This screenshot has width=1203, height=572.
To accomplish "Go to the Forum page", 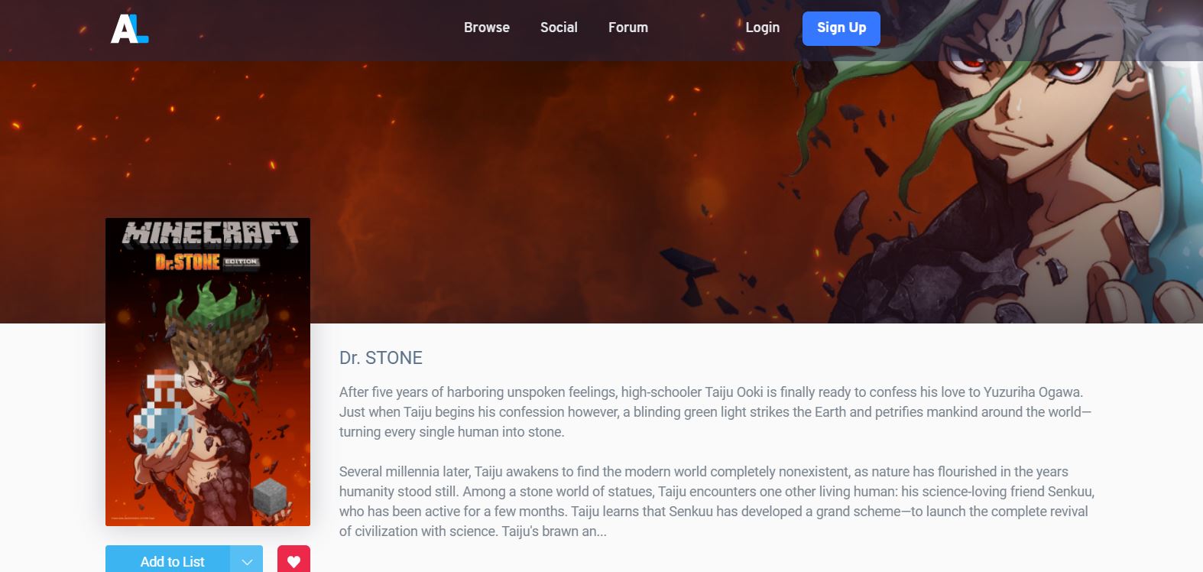I will pos(628,28).
